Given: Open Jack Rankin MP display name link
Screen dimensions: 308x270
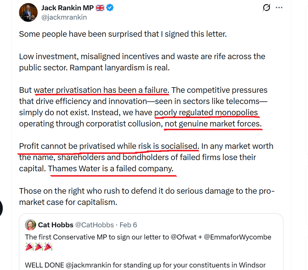Looking at the screenshot, I should pos(67,8).
